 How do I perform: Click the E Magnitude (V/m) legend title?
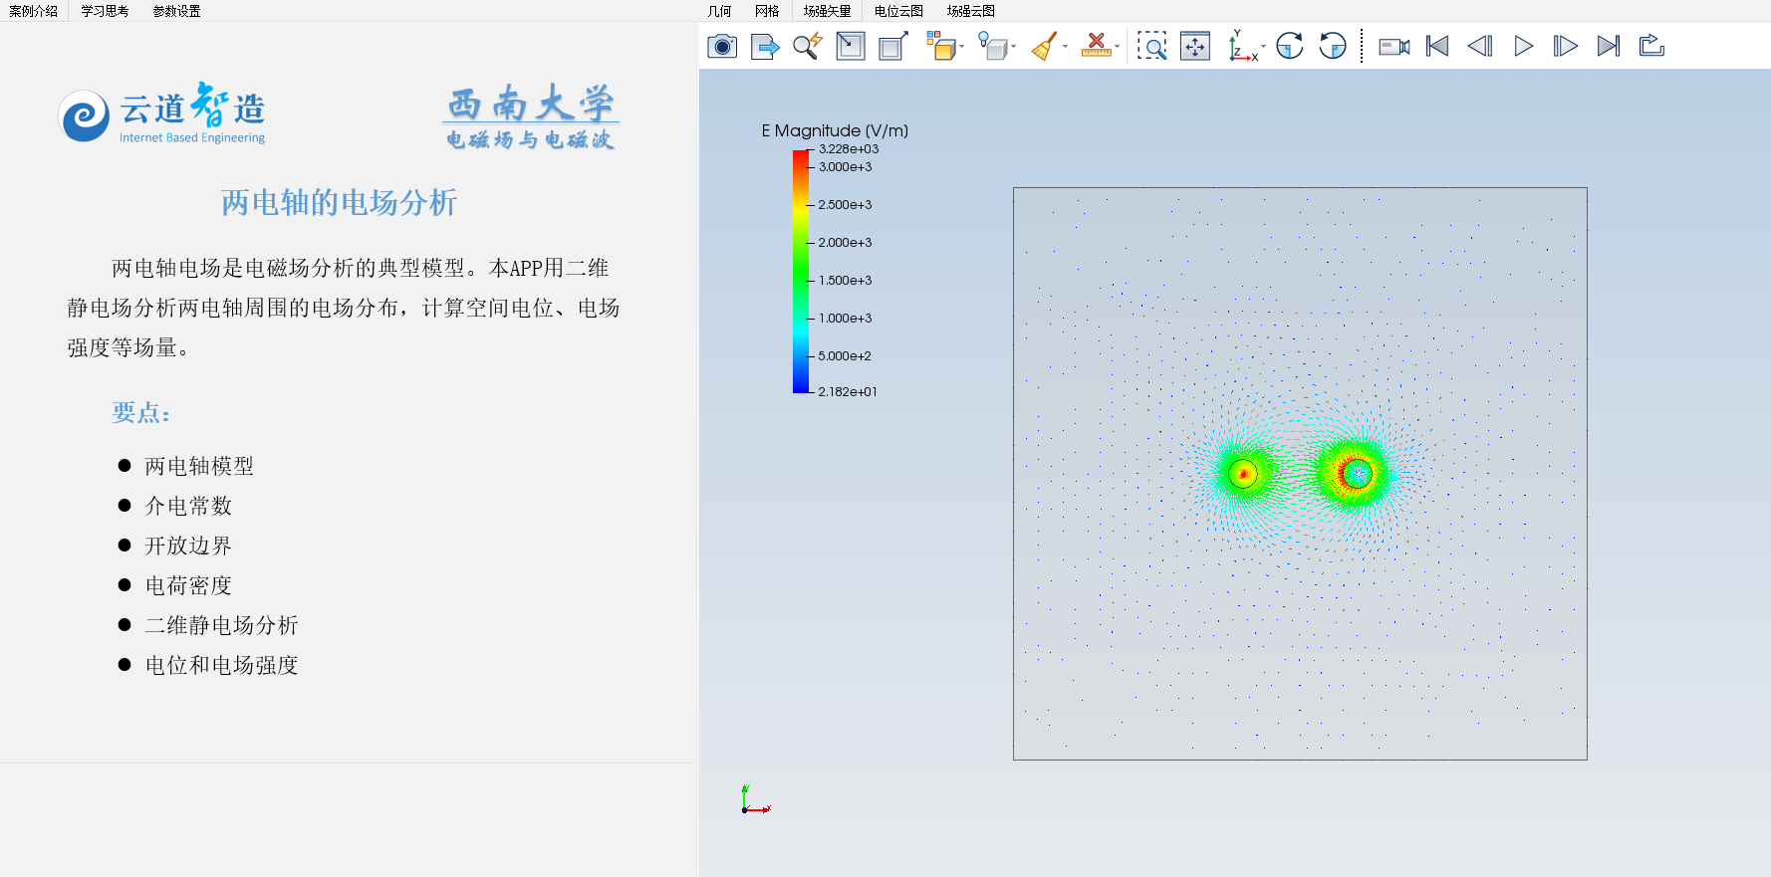pos(835,130)
